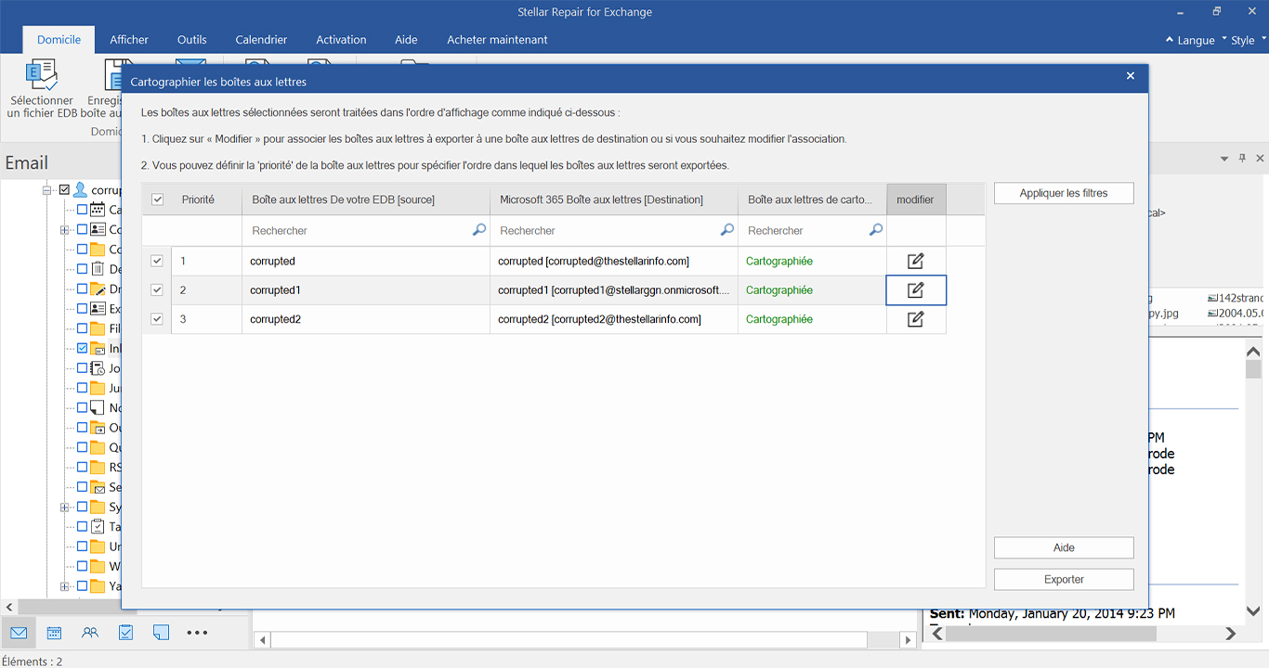Tick the checkbox beside the calendar folder icon
Screen dimensions: 1269x668
pyautogui.click(x=82, y=210)
